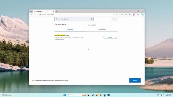
Task: Click the page scrollbar down arrow
Action: click(144, 84)
